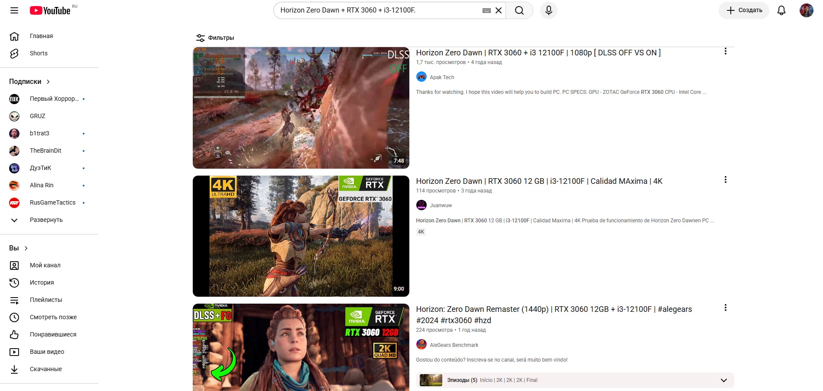Open the AleGears Benchmark channel name

454,345
